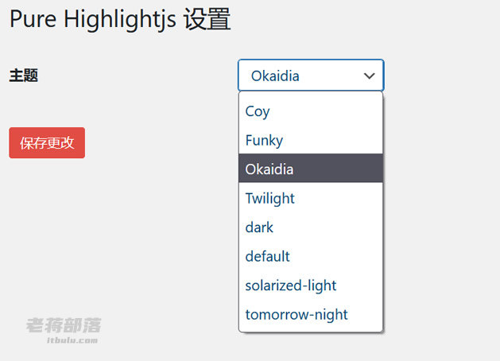Select the dark theme entry
Image resolution: width=500 pixels, height=361 pixels.
pyautogui.click(x=311, y=227)
